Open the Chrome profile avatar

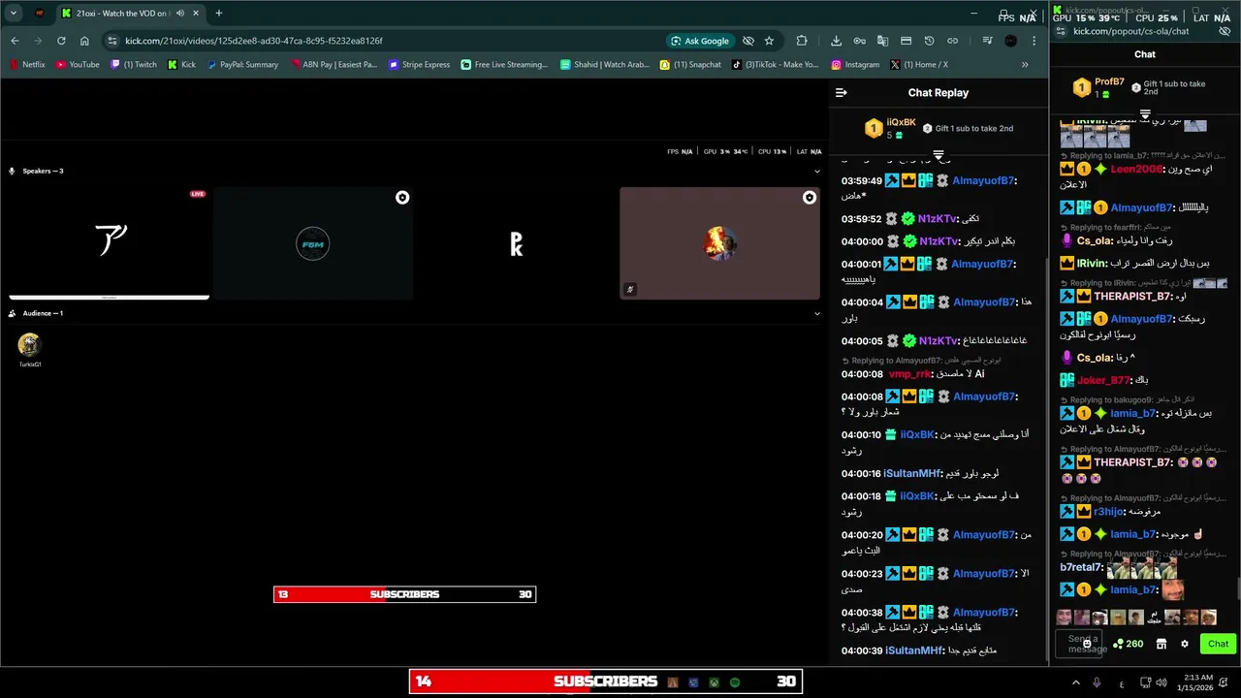[1011, 41]
